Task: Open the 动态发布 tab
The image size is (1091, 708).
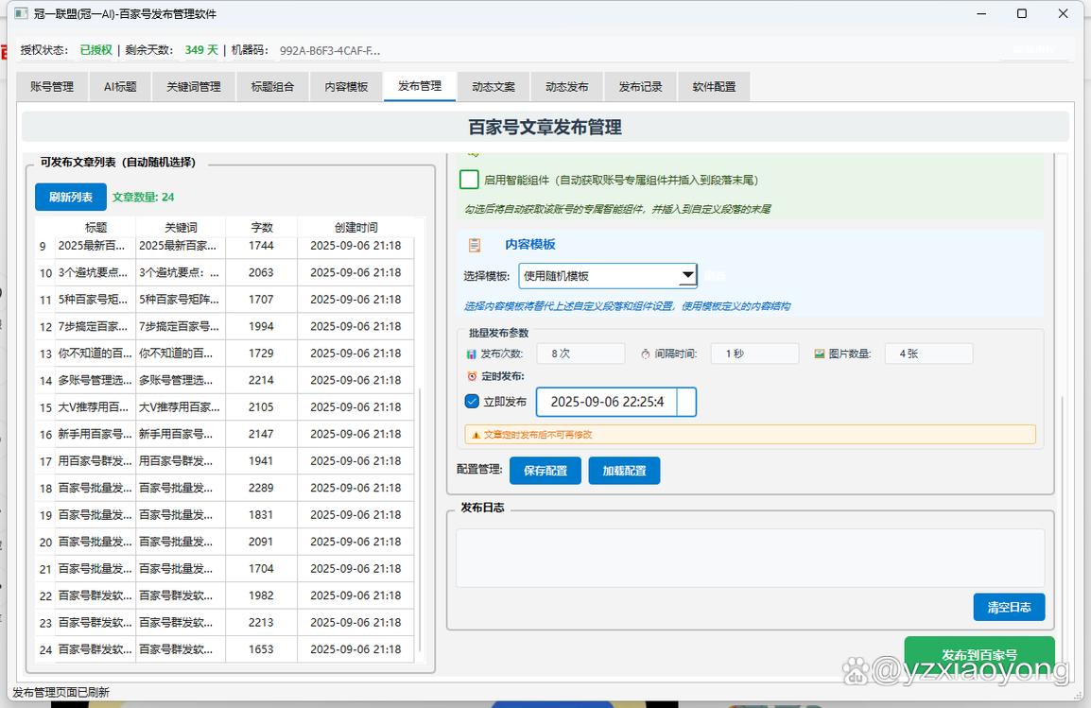Action: pyautogui.click(x=567, y=87)
